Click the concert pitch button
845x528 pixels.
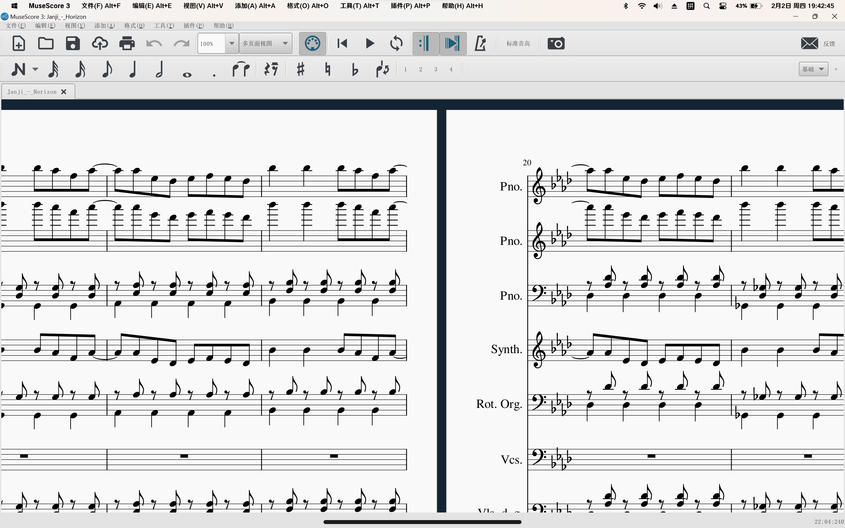point(518,44)
